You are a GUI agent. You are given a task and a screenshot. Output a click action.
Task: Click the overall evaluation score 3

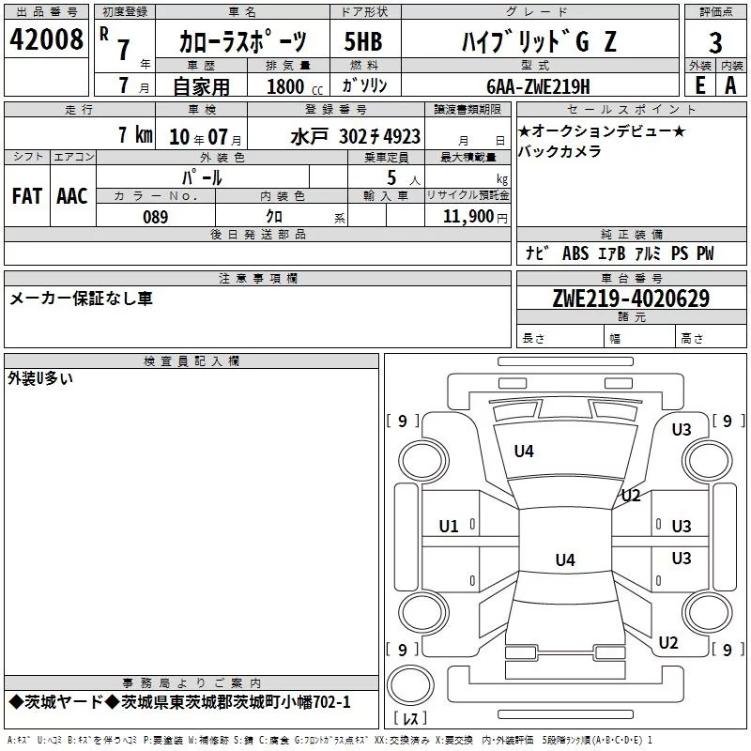point(715,43)
